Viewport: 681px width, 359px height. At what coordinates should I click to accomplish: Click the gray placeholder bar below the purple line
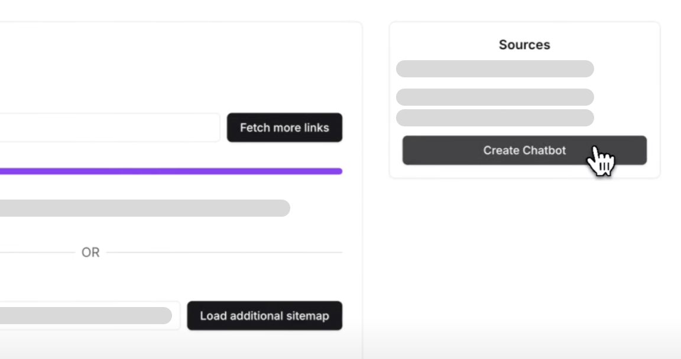coord(144,208)
